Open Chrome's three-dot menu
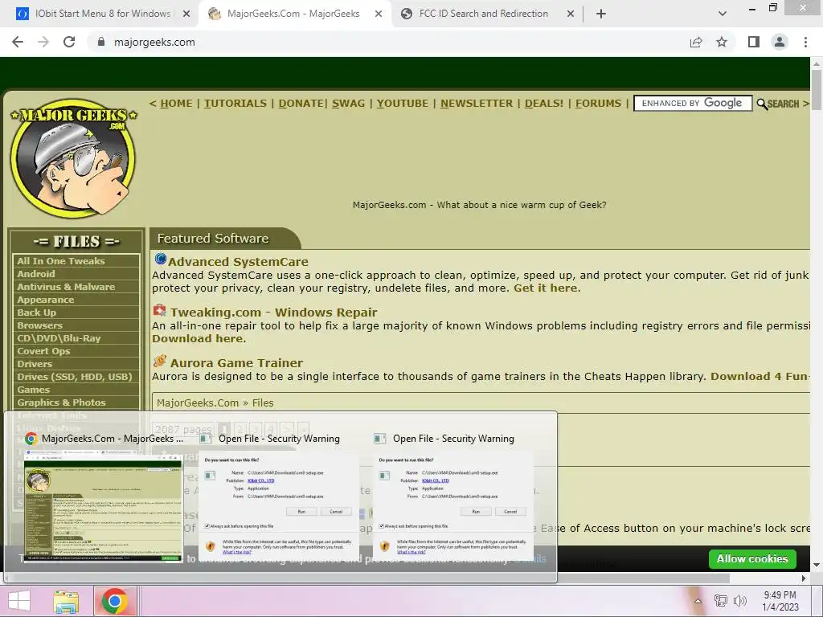 (805, 42)
